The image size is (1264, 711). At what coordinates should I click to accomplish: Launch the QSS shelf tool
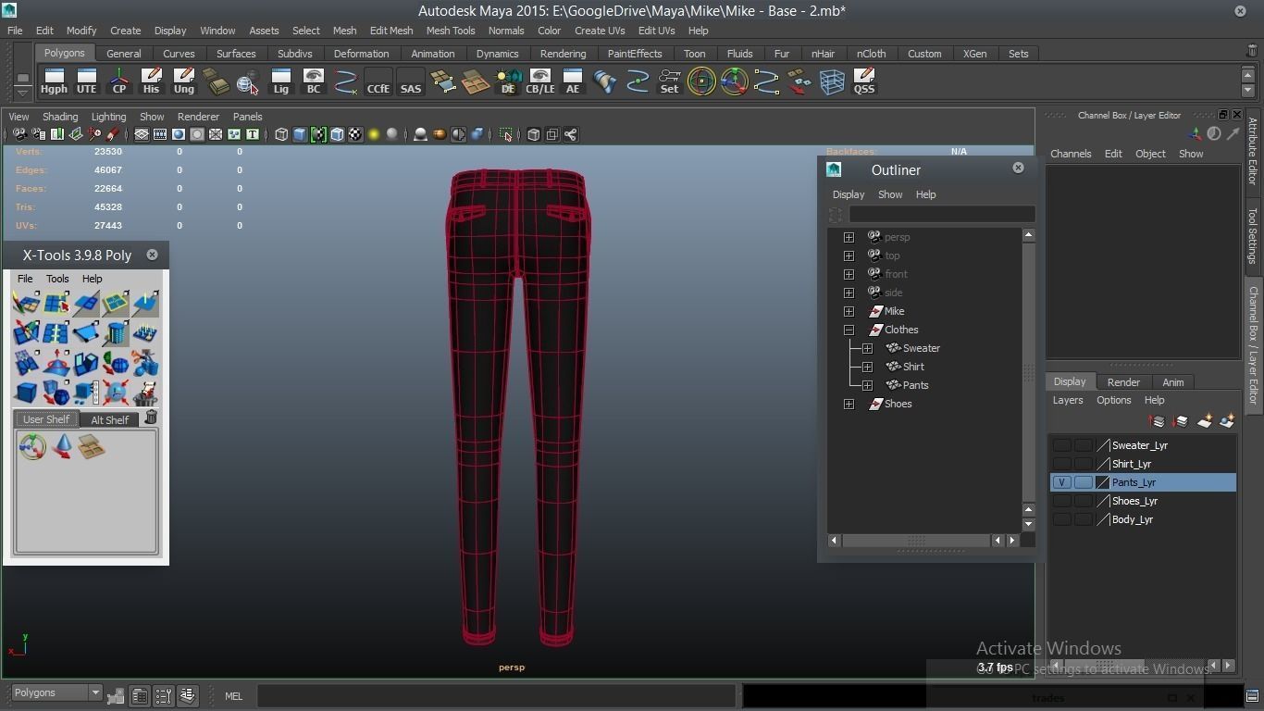[x=863, y=81]
